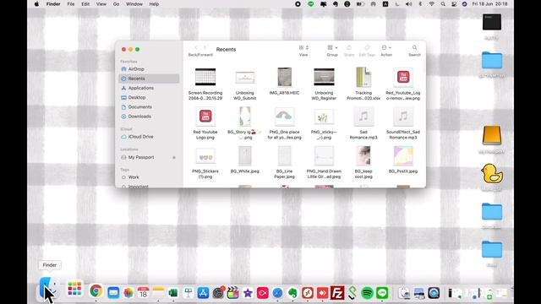The width and height of the screenshot is (541, 304).
Task: Open the Window menu
Action: point(134,4)
